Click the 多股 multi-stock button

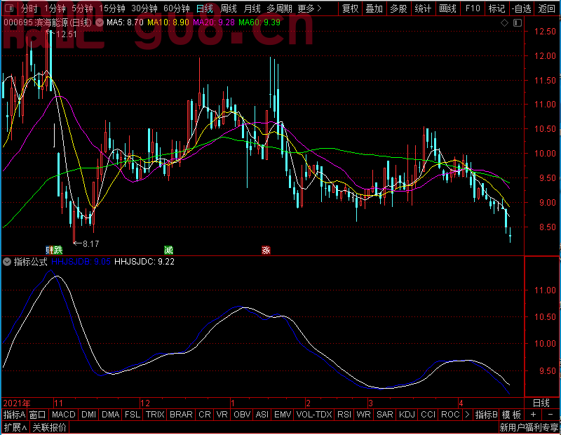398,8
